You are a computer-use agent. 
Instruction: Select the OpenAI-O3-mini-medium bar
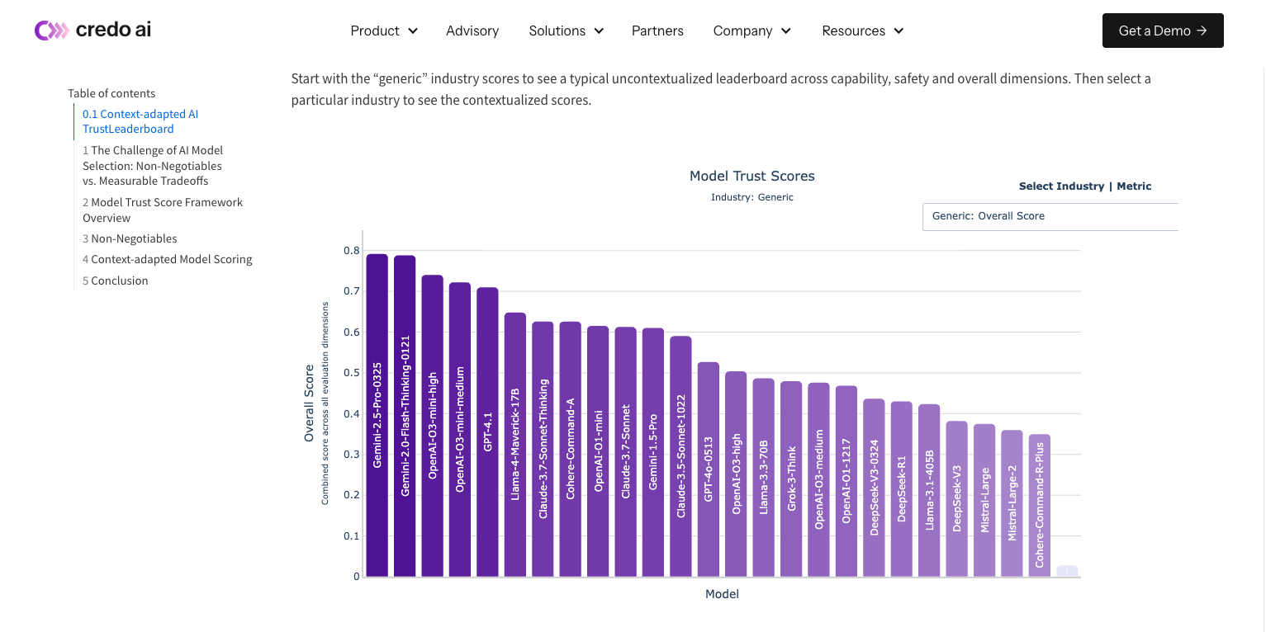click(x=460, y=430)
